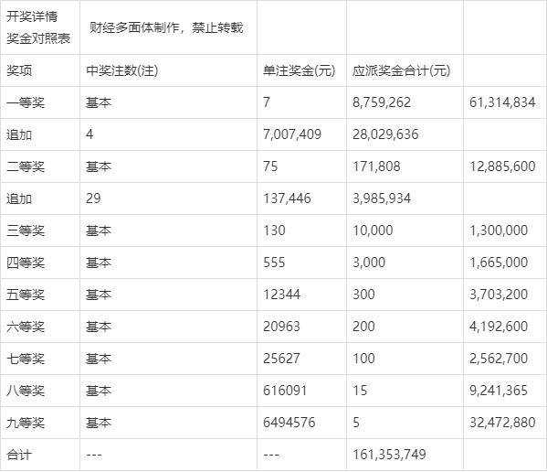Select the 八等奖 row label
This screenshot has width=547, height=472.
[26, 391]
